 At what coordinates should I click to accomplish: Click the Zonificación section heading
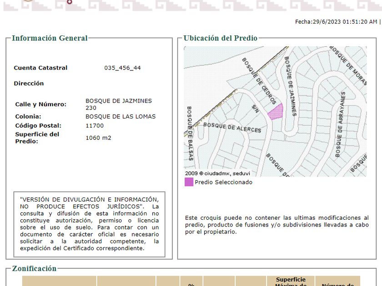click(34, 268)
